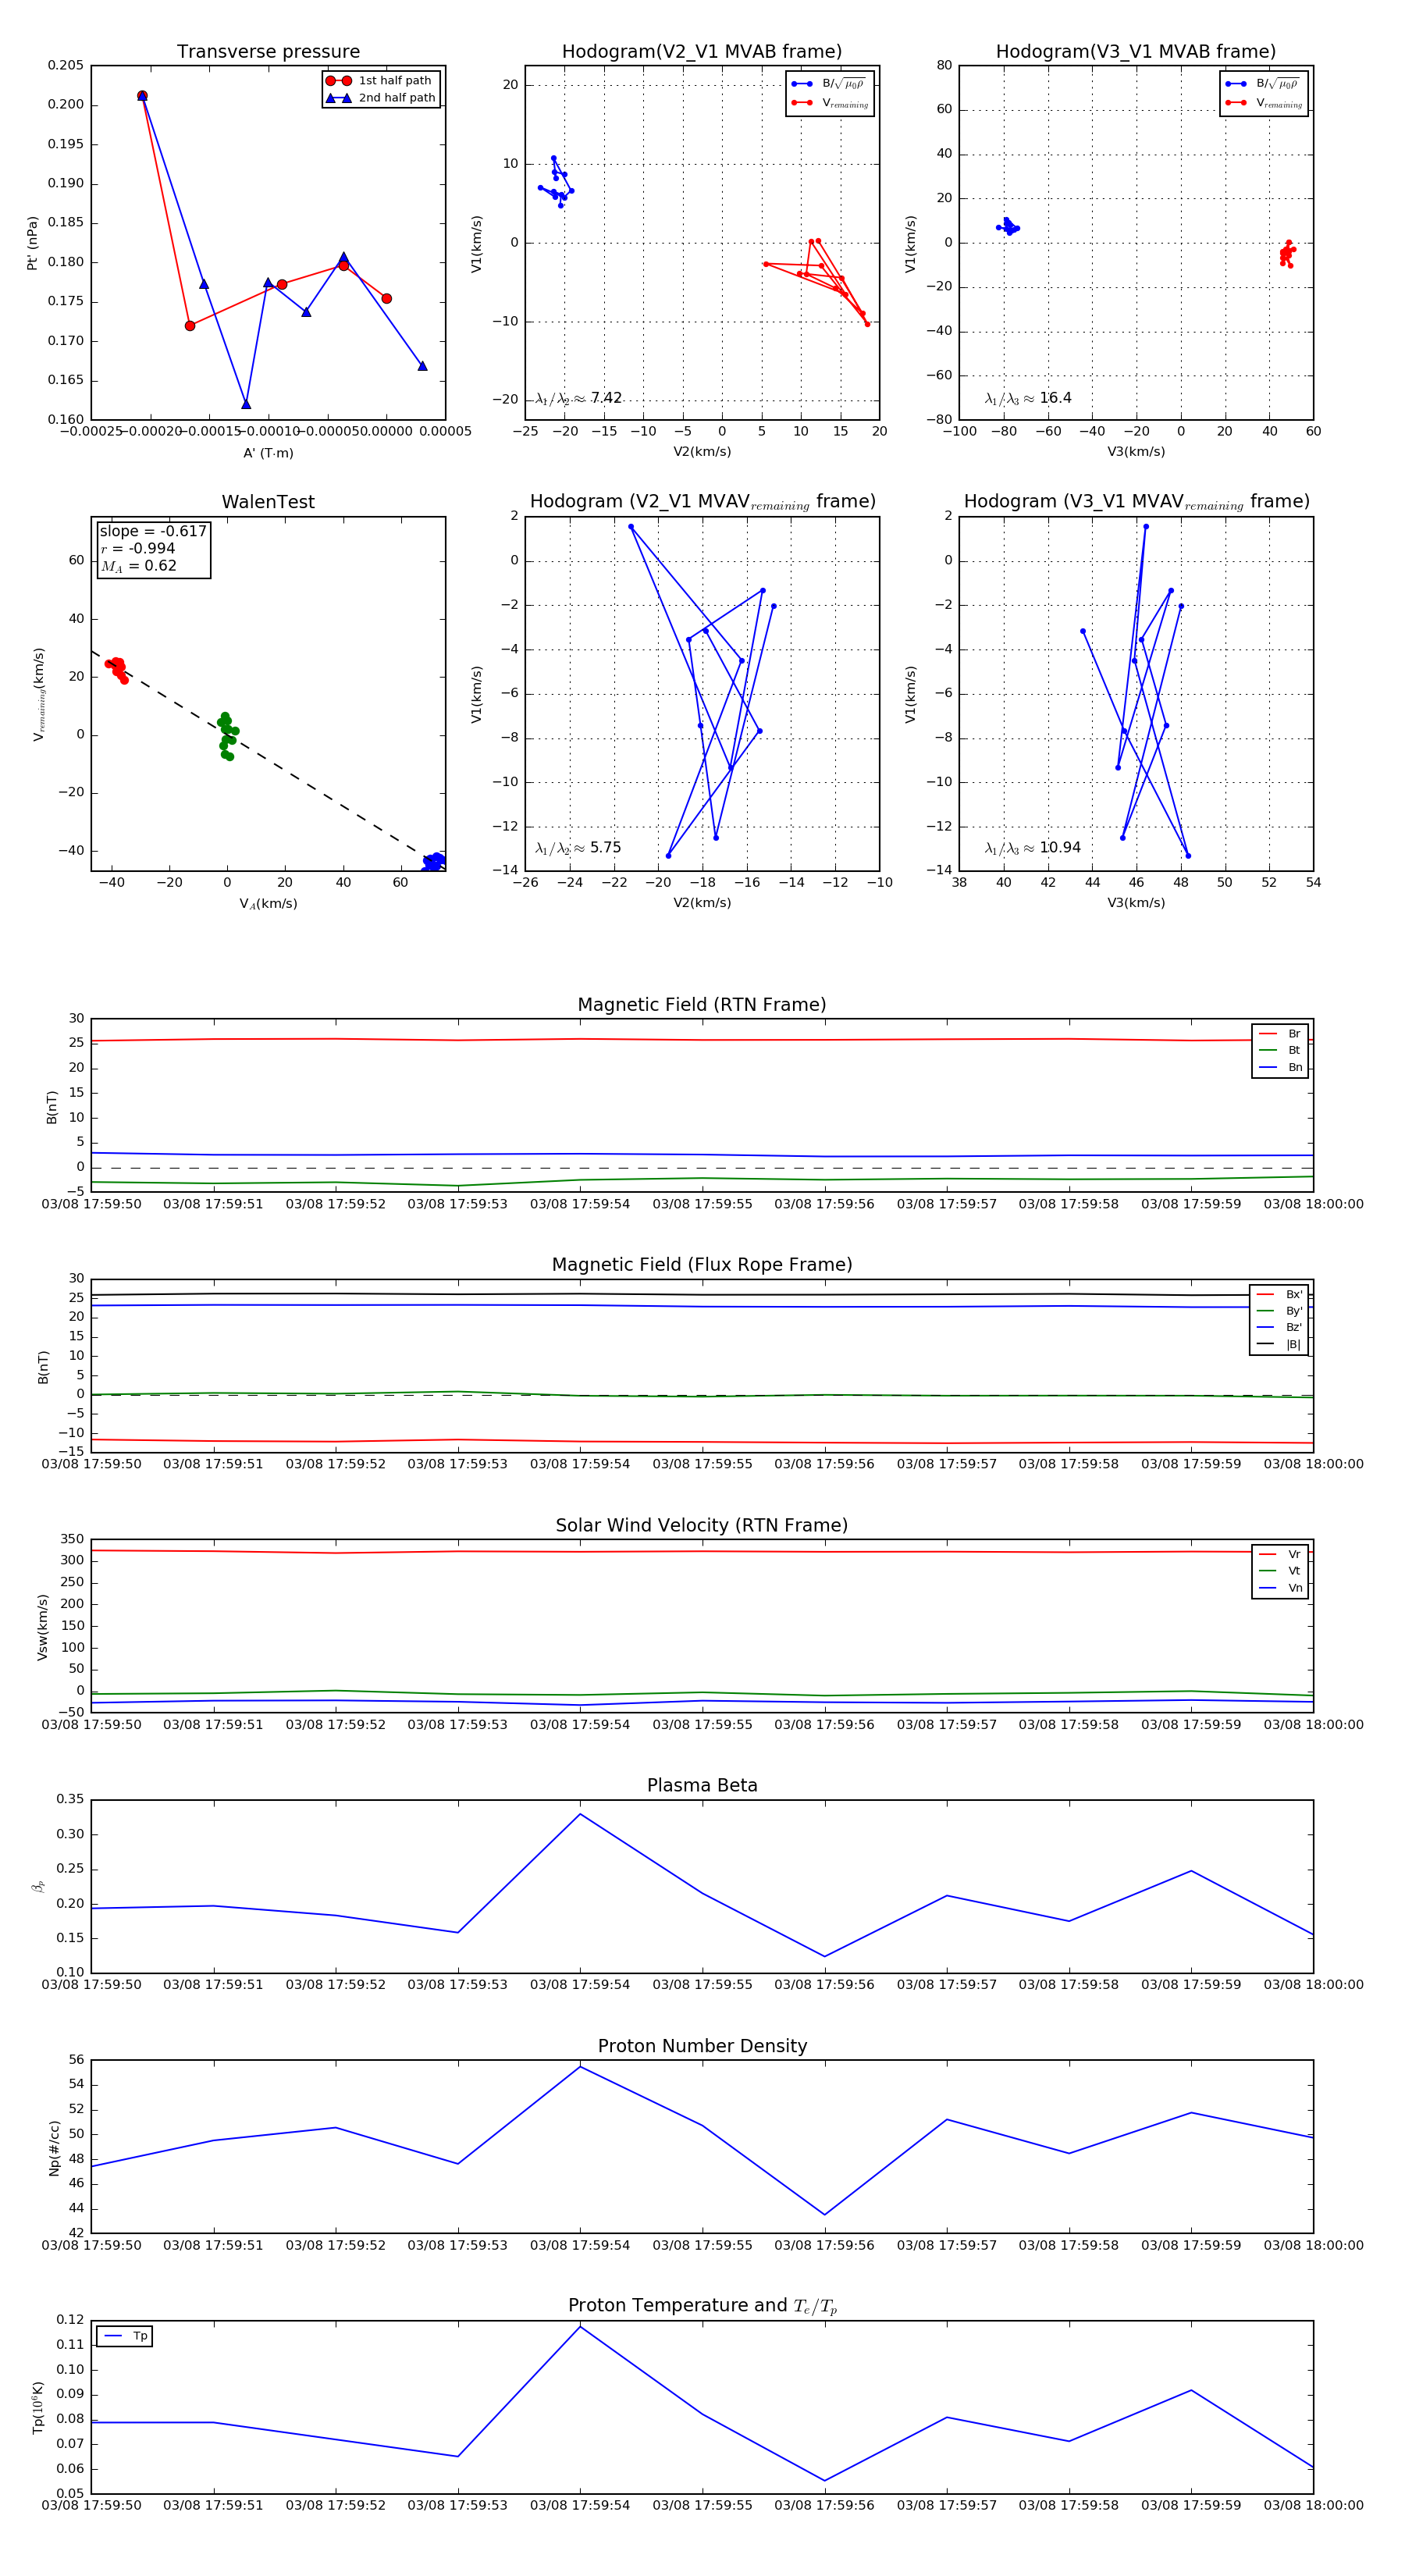Click the "Proton Number Density" title
The width and height of the screenshot is (1405, 2576).
(x=702, y=2046)
